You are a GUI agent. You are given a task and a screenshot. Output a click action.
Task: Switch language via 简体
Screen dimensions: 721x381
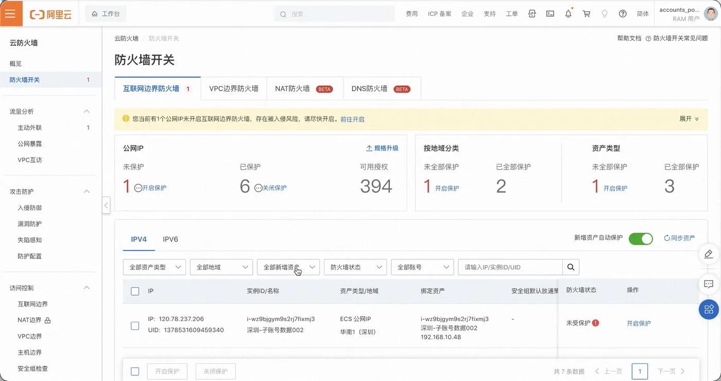click(643, 14)
